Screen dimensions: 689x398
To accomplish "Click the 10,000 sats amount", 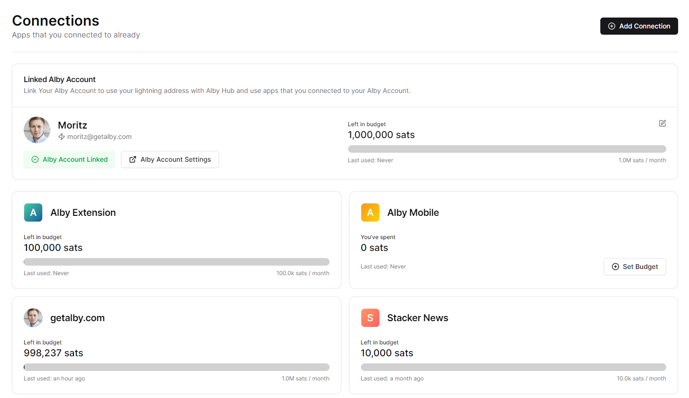I will point(387,353).
